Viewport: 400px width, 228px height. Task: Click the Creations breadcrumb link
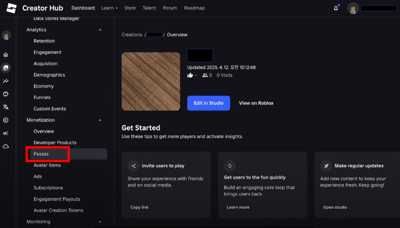point(132,35)
